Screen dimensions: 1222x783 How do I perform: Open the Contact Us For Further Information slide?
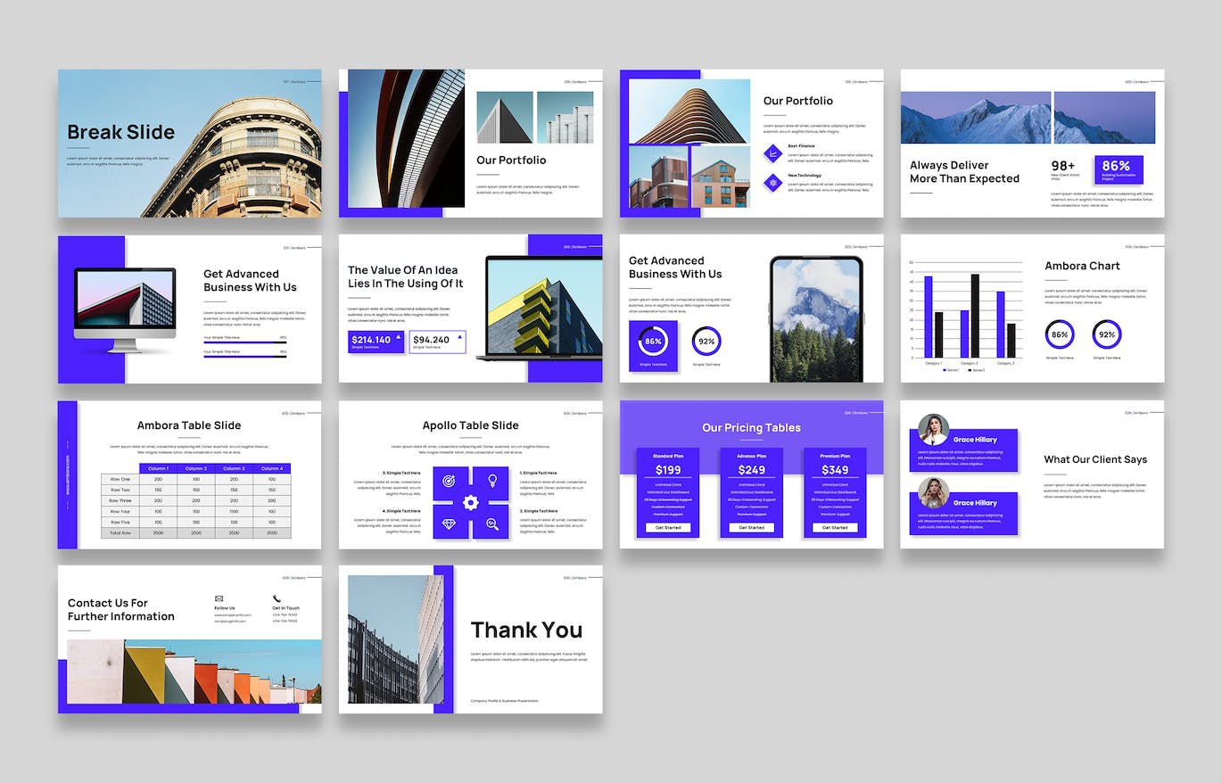click(190, 639)
